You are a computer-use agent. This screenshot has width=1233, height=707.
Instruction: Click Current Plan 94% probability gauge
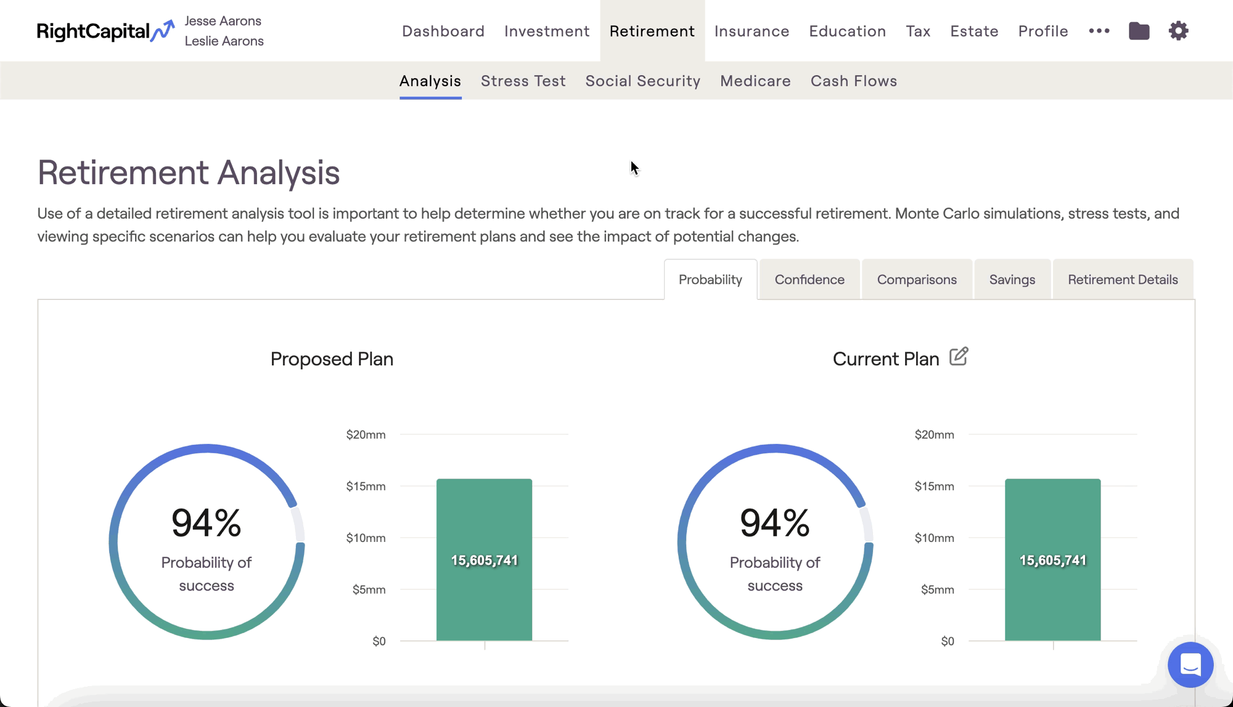(774, 541)
